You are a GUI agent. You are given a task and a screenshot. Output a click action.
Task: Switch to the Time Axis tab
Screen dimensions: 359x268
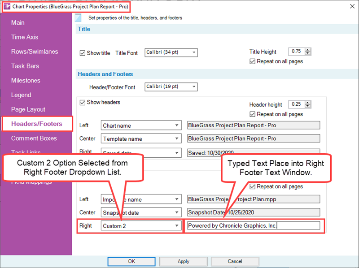point(25,37)
